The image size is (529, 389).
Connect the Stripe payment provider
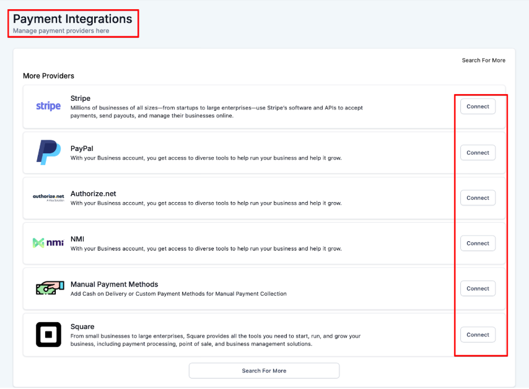pyautogui.click(x=478, y=106)
